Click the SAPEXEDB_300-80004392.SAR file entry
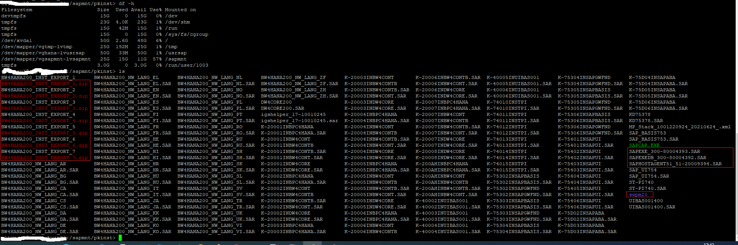The image size is (738, 245). [x=667, y=158]
